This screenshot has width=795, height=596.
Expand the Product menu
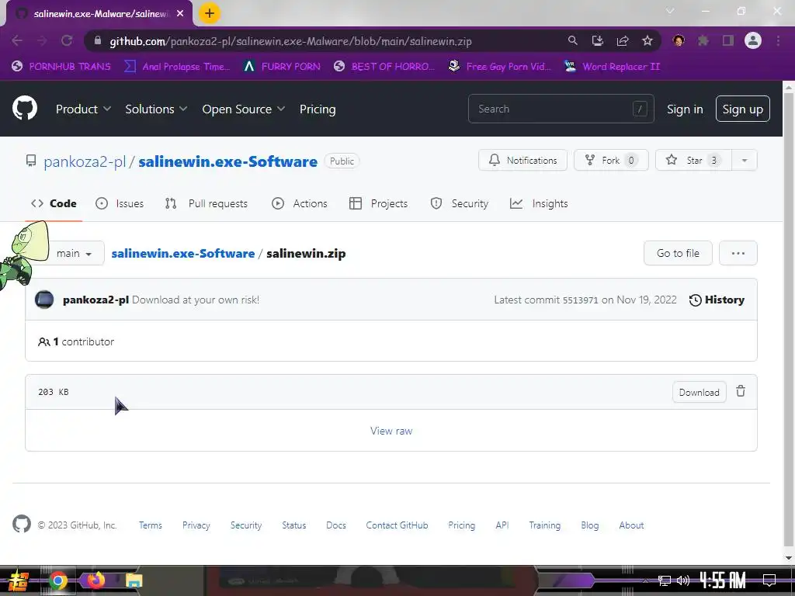click(x=83, y=109)
